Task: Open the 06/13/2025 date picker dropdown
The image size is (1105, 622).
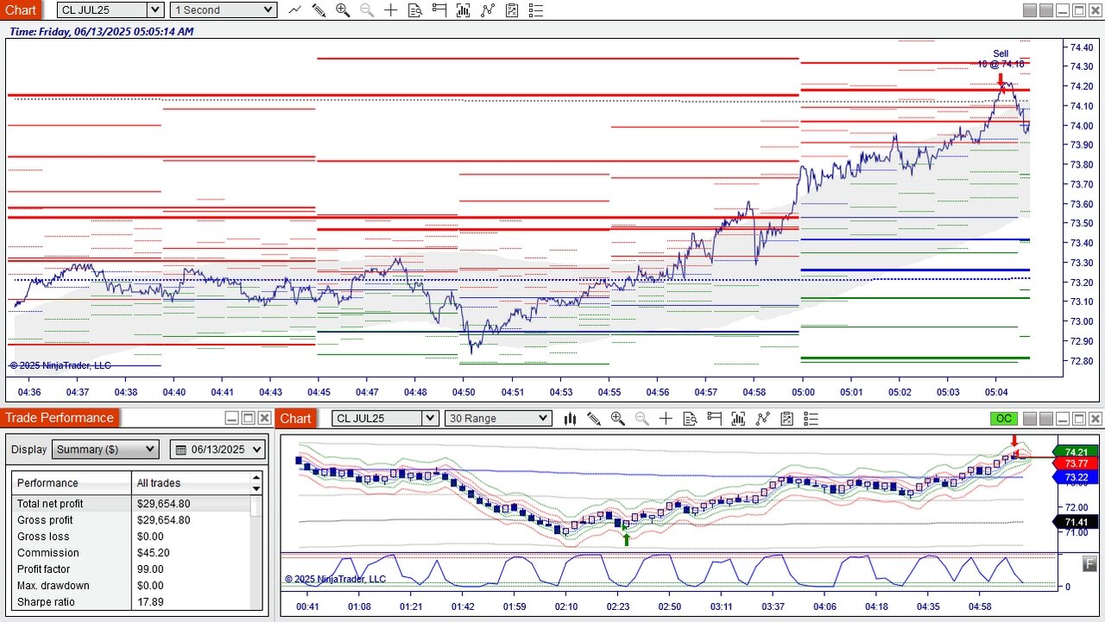Action: click(x=218, y=449)
